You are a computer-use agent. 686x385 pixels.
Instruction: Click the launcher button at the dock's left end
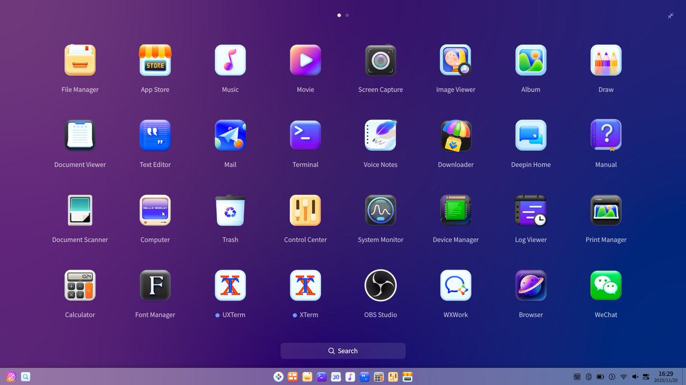coord(11,376)
